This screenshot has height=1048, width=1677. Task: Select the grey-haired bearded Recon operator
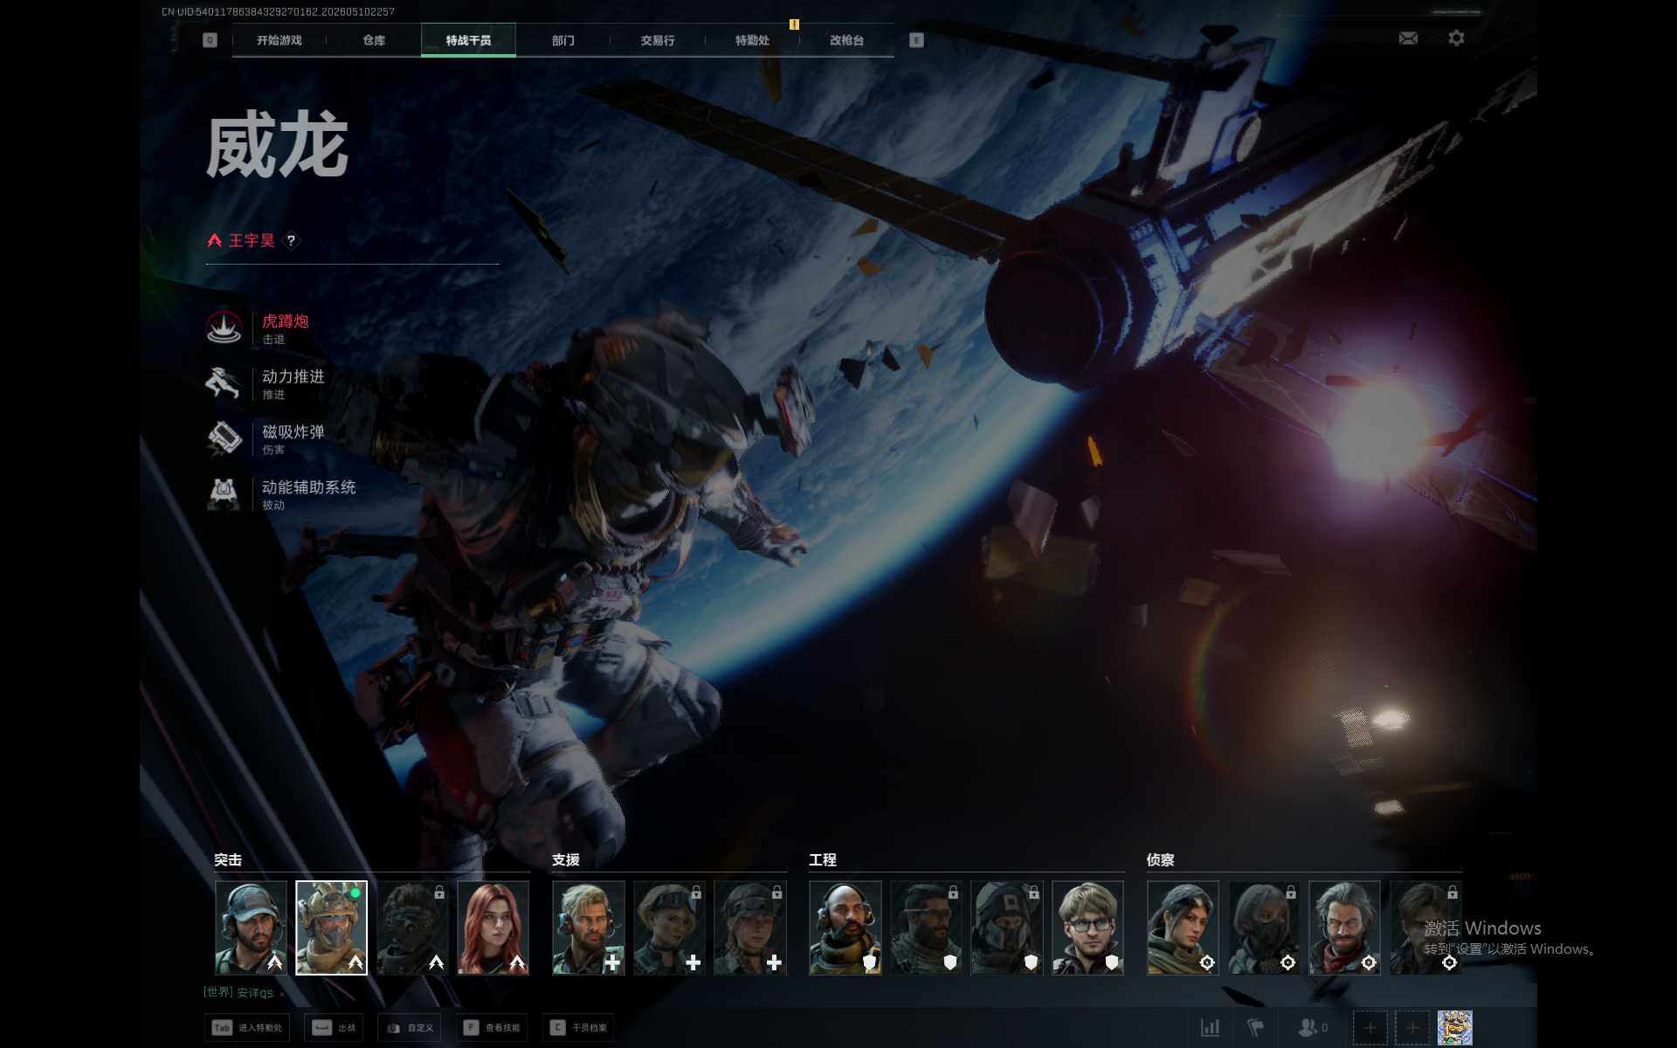pyautogui.click(x=1345, y=927)
